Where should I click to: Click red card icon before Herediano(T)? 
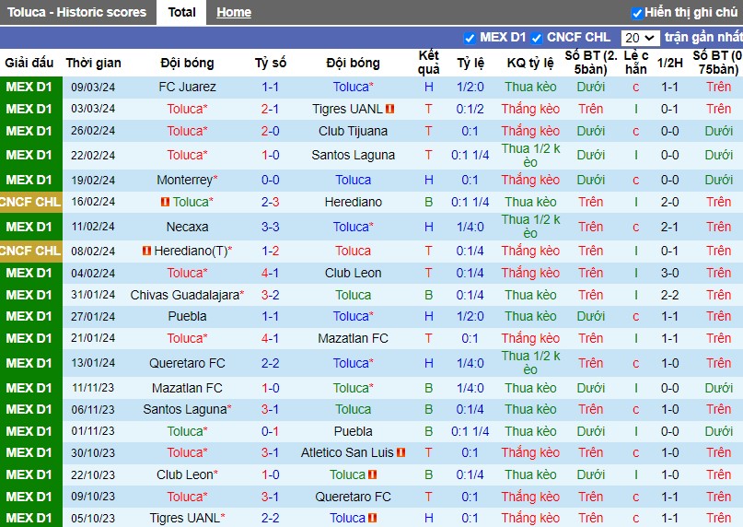click(146, 251)
